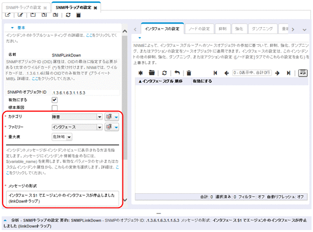The height and width of the screenshot is (232, 313).
Task: Collapse the 分析 panel at the bottom
Action: point(5,220)
